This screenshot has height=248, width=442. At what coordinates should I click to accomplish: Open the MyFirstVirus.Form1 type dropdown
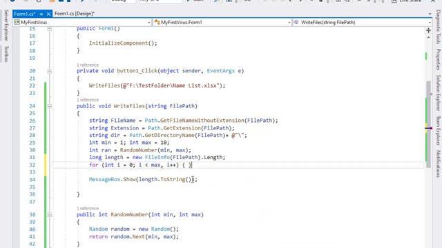pyautogui.click(x=289, y=23)
